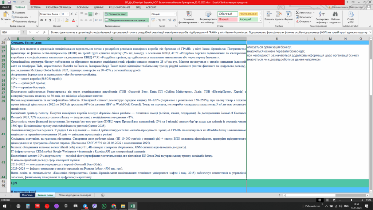Toggle Italic formatting (К)
The width and height of the screenshot is (373, 210).
[x=46, y=20]
